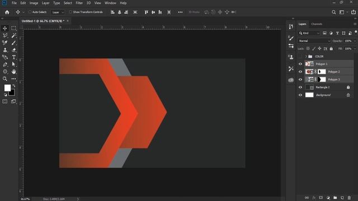Open the Fill 100% dropdown arrow
This screenshot has width=358, height=201.
(355, 49)
